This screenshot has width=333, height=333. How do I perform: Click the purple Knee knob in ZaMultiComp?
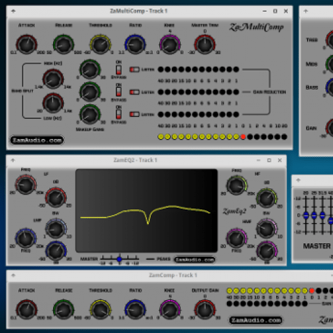click(170, 45)
